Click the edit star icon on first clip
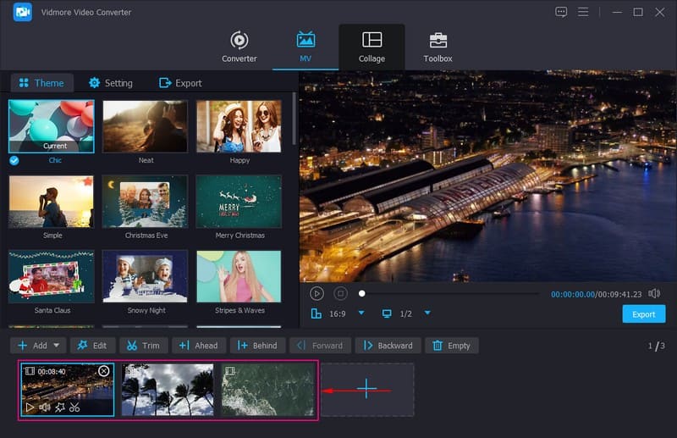The height and width of the screenshot is (438, 677). point(59,408)
